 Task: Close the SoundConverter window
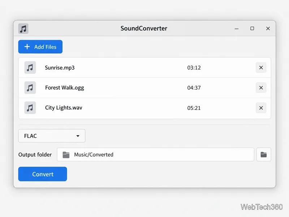[268, 29]
